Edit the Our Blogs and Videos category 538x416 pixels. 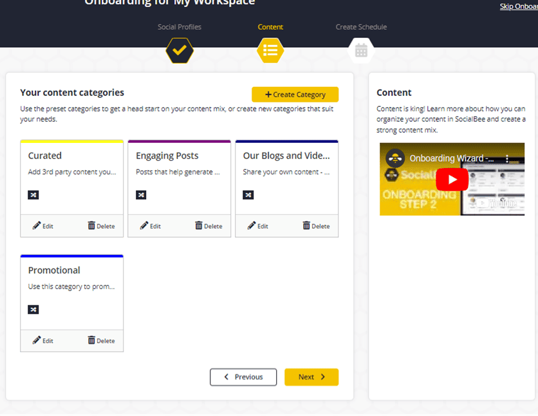coord(257,225)
